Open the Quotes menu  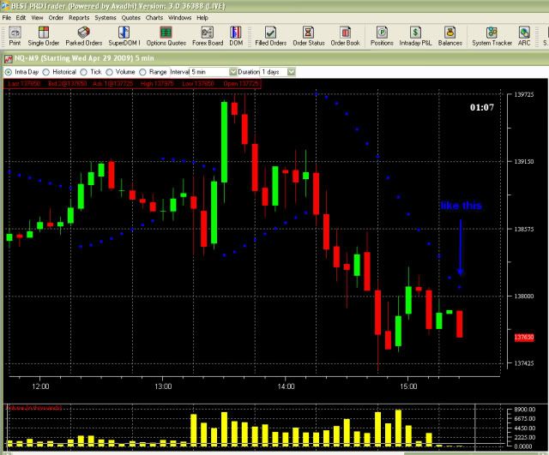tap(130, 17)
